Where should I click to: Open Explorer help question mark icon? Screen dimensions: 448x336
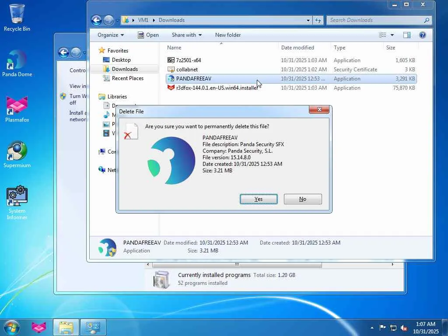click(x=422, y=35)
